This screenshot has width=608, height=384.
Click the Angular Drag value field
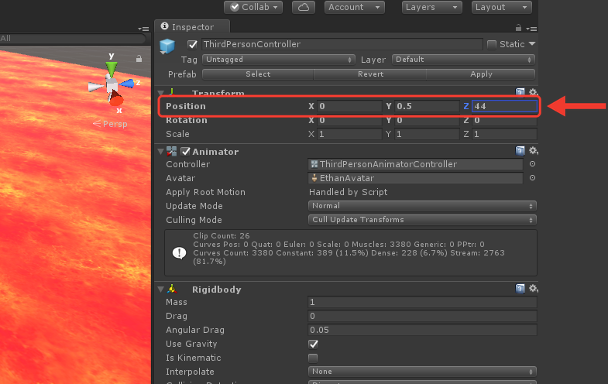pyautogui.click(x=422, y=330)
